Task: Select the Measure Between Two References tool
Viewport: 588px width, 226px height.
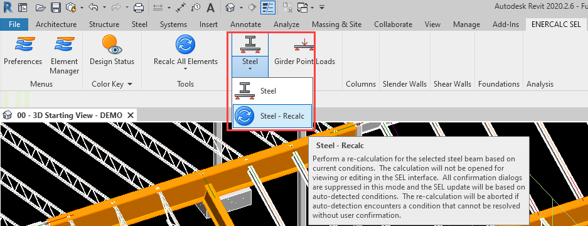Action: [158, 7]
